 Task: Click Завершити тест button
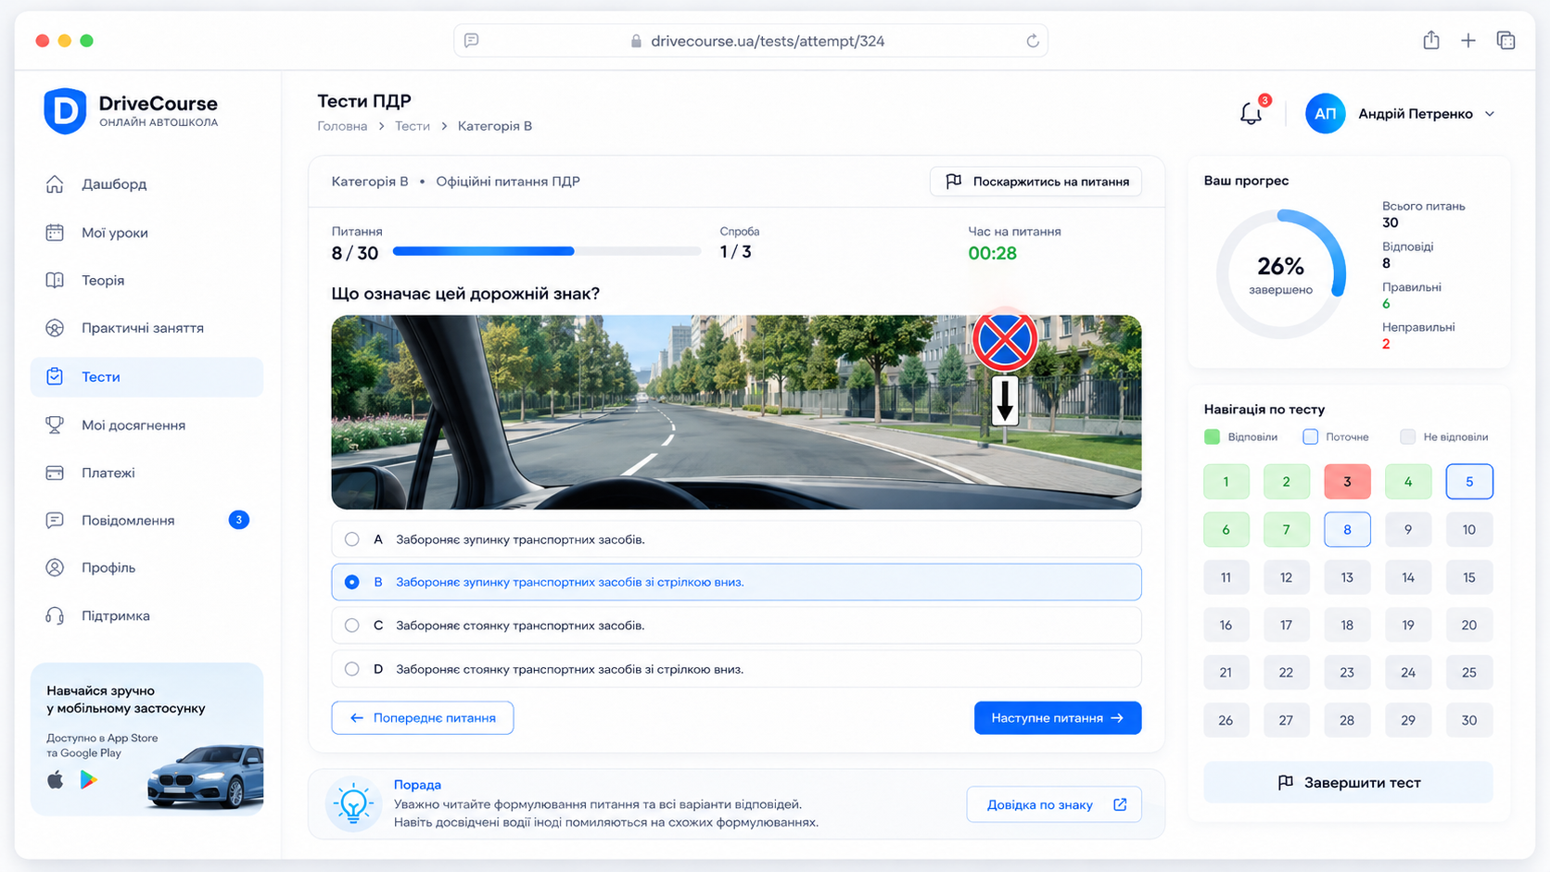click(1348, 782)
